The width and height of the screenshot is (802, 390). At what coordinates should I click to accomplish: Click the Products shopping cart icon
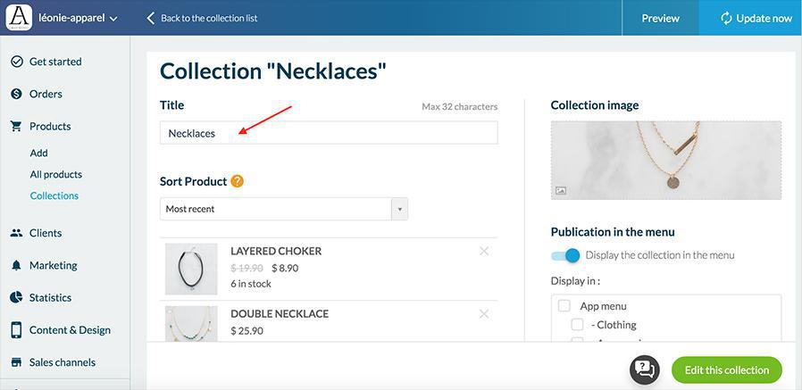(16, 126)
